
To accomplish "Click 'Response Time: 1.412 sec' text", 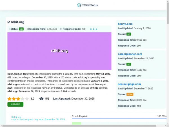I will point(132,70).
